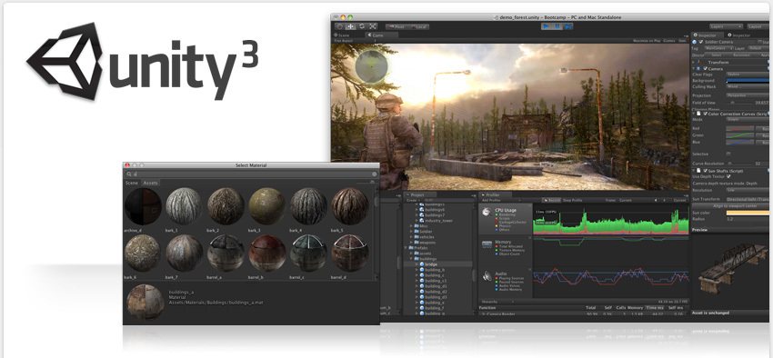Click the Green curve field

740,135
